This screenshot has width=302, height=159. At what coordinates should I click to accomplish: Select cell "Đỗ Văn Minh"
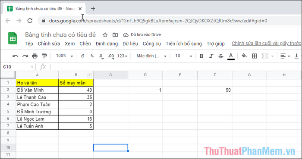38,90
